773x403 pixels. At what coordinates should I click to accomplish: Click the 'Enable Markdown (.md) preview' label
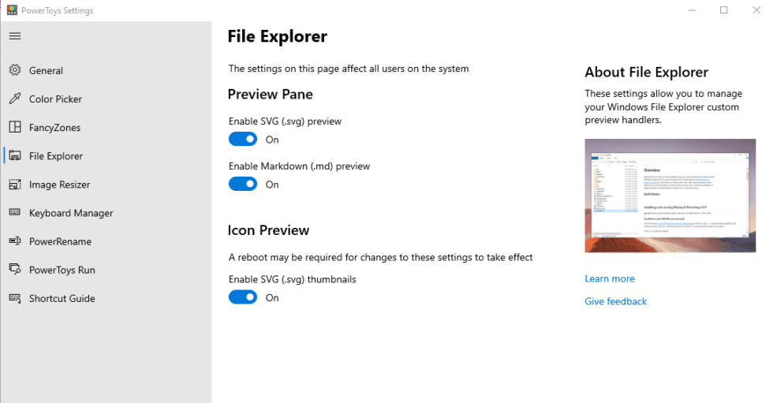click(x=299, y=166)
